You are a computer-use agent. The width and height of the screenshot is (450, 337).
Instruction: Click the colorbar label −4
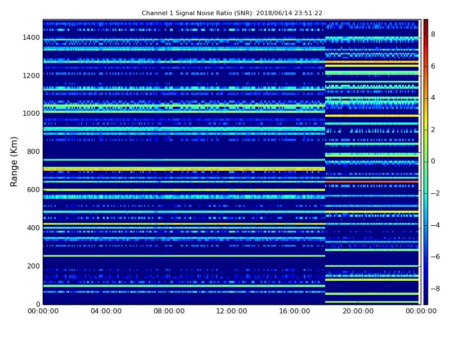(x=435, y=225)
